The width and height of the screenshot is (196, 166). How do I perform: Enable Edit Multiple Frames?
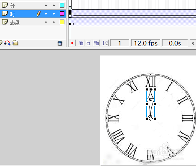click(x=97, y=43)
